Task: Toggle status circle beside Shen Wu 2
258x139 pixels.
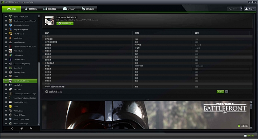Action: (x=6, y=68)
